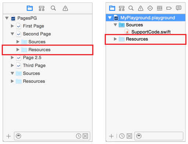
Task: Click the plus button in MyPlayground panel
Action: [x=111, y=136]
